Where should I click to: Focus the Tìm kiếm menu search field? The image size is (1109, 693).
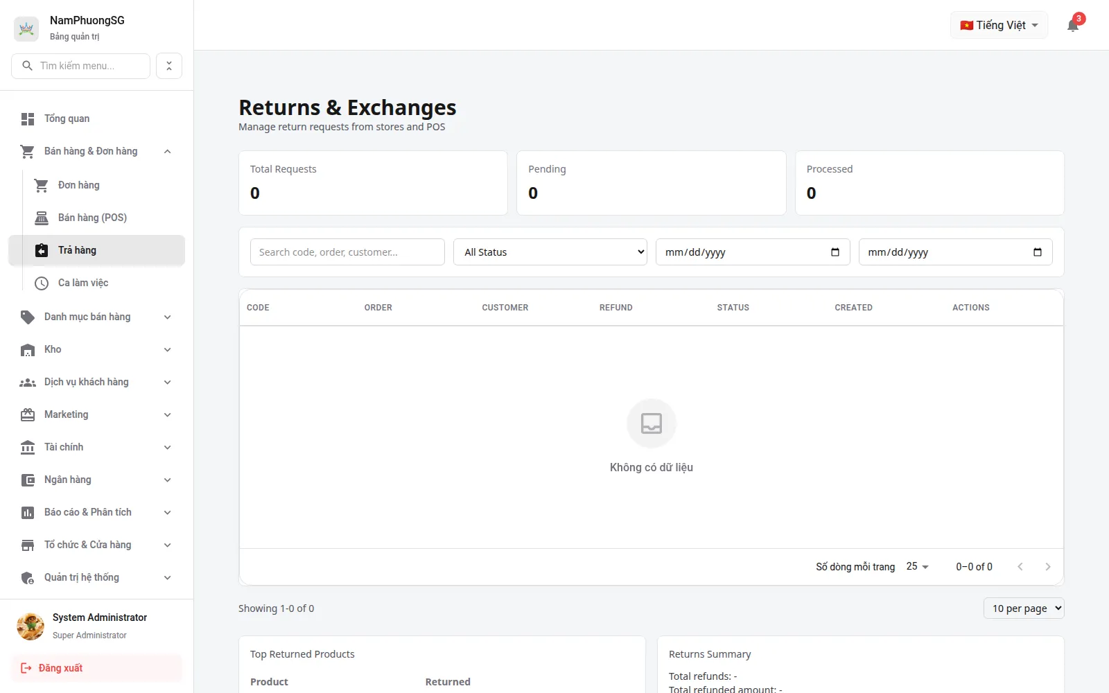[x=81, y=66]
